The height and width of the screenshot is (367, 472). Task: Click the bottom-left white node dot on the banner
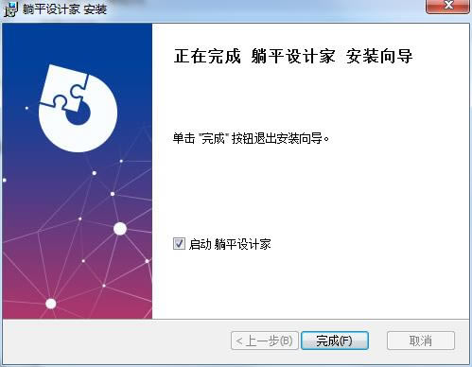pyautogui.click(x=51, y=304)
